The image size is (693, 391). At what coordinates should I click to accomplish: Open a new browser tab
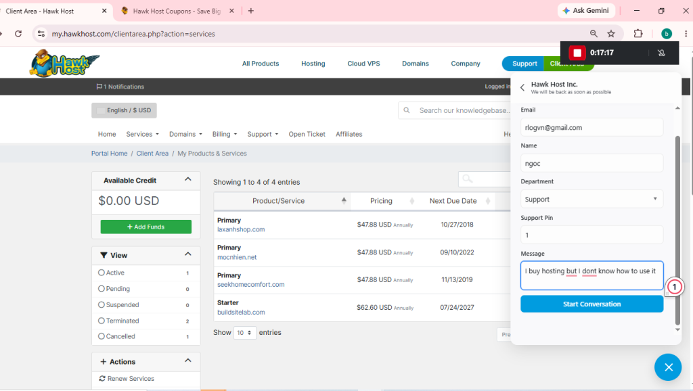(251, 11)
